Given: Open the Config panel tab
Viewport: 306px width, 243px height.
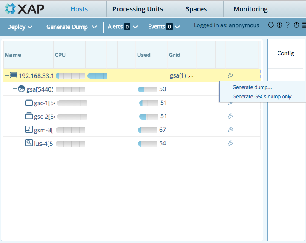Looking at the screenshot, I should click(x=286, y=53).
